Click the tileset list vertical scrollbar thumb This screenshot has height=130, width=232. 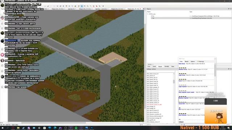174,81
